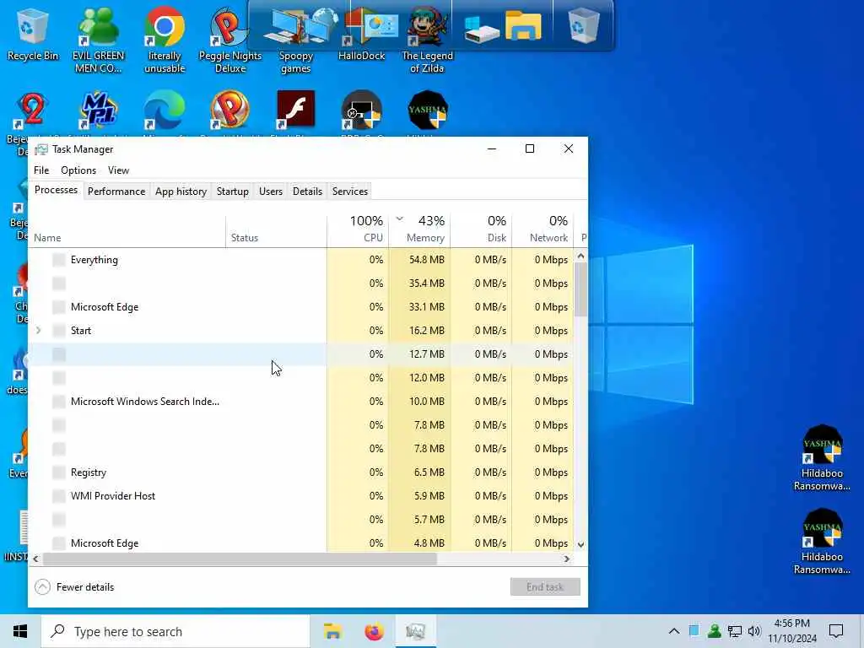Click the Task Manager taskbar button
This screenshot has height=648, width=864.
415,631
